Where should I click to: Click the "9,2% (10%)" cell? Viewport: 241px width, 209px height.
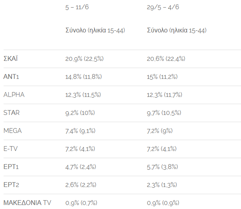coord(80,113)
